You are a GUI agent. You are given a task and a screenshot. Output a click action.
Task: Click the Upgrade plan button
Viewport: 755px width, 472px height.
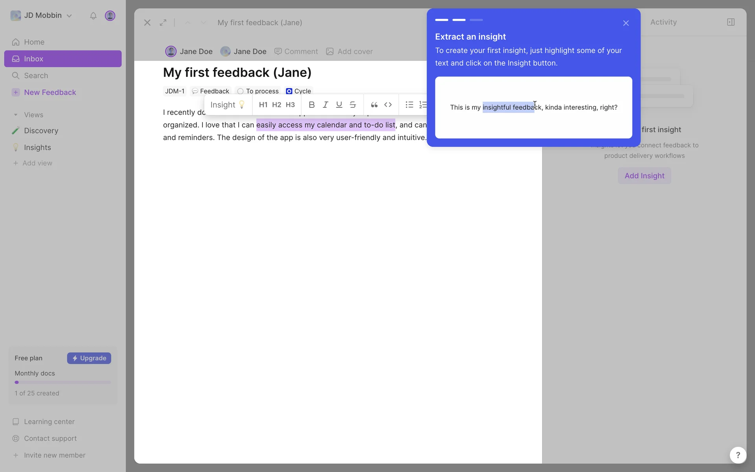pos(89,358)
